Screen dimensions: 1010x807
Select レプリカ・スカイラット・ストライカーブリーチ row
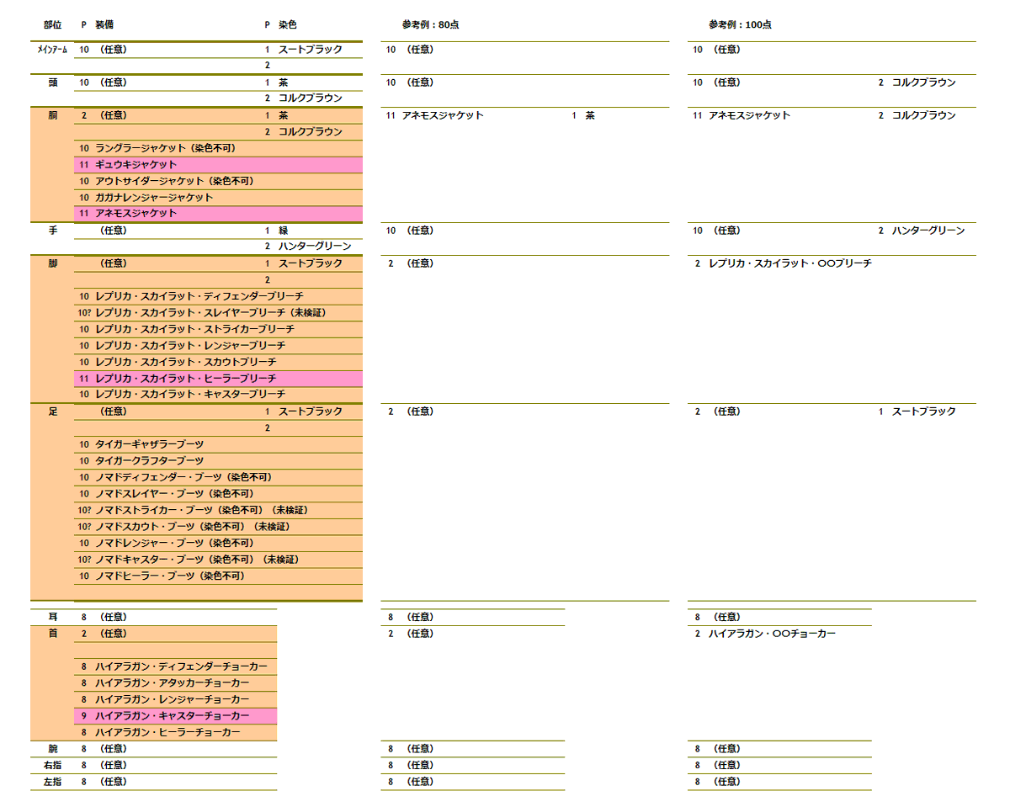tap(218, 329)
